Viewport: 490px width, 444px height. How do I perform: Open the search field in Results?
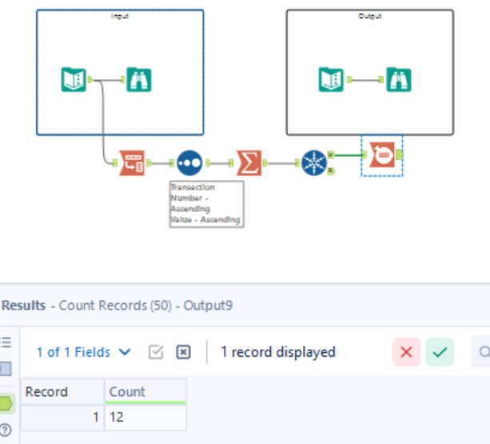click(x=481, y=352)
